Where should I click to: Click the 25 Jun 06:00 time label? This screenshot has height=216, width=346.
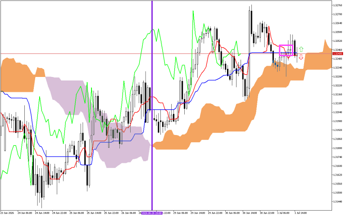pos(77,213)
